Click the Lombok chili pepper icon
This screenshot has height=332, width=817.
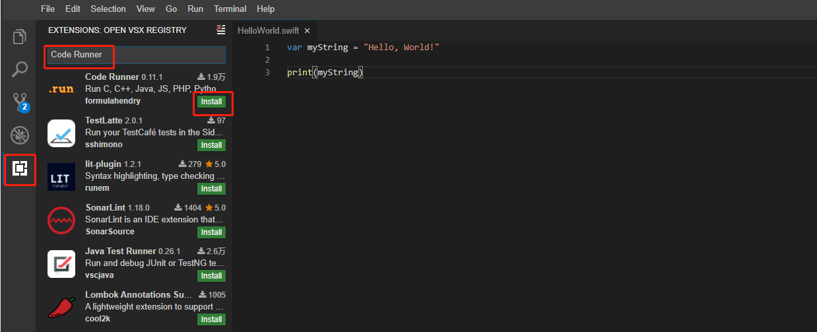[x=61, y=308]
